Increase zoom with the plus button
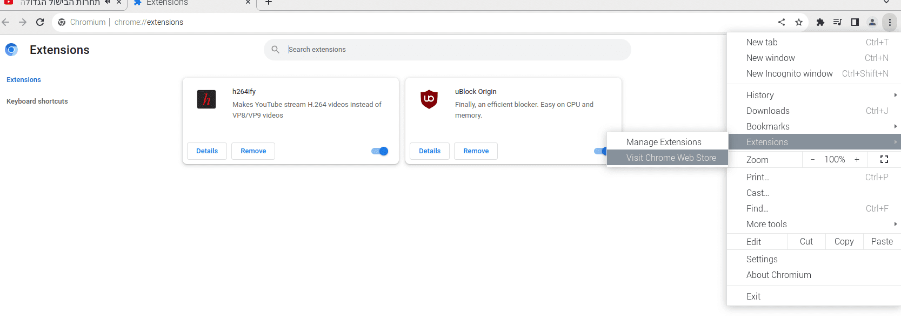 [857, 159]
